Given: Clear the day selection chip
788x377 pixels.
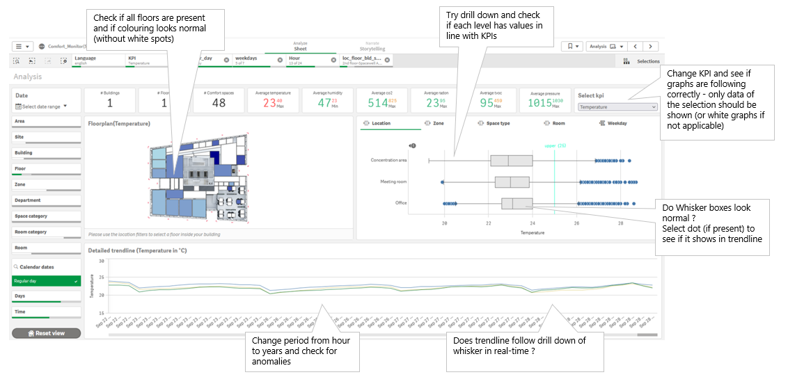Looking at the screenshot, I should click(226, 60).
